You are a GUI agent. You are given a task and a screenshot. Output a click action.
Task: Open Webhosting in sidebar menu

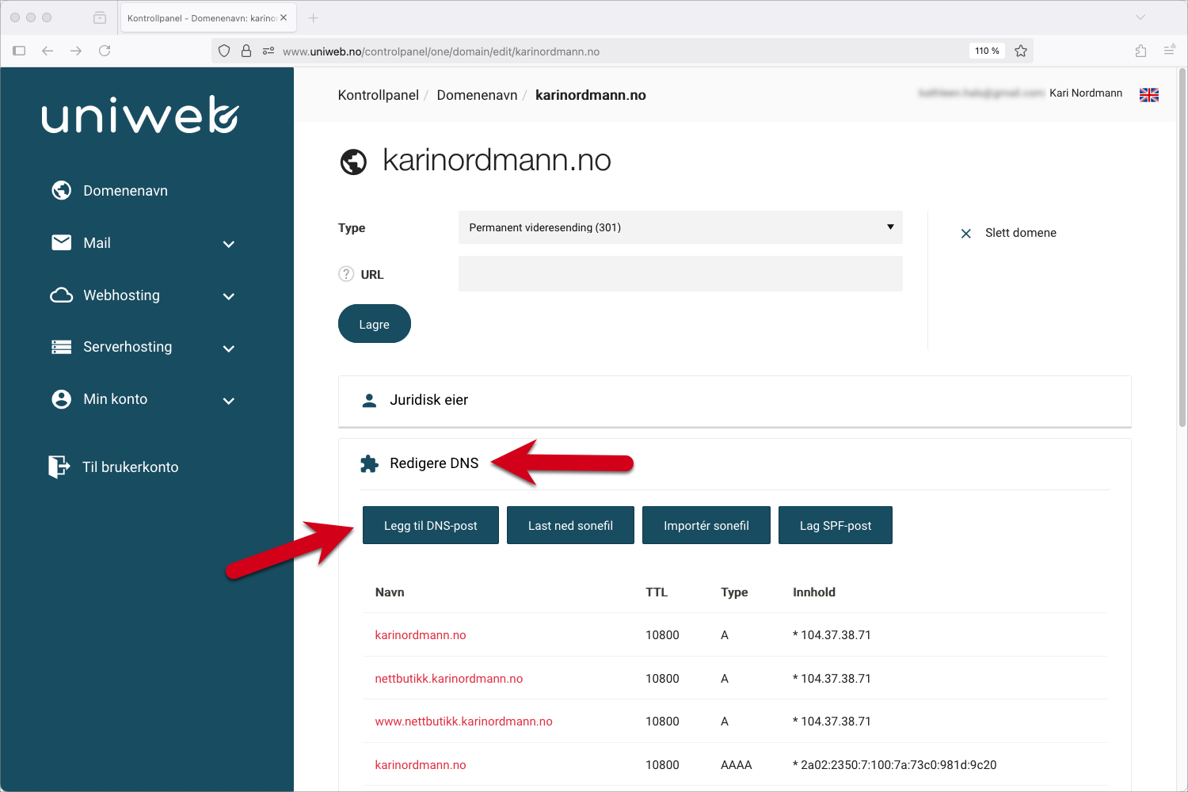pyautogui.click(x=121, y=295)
